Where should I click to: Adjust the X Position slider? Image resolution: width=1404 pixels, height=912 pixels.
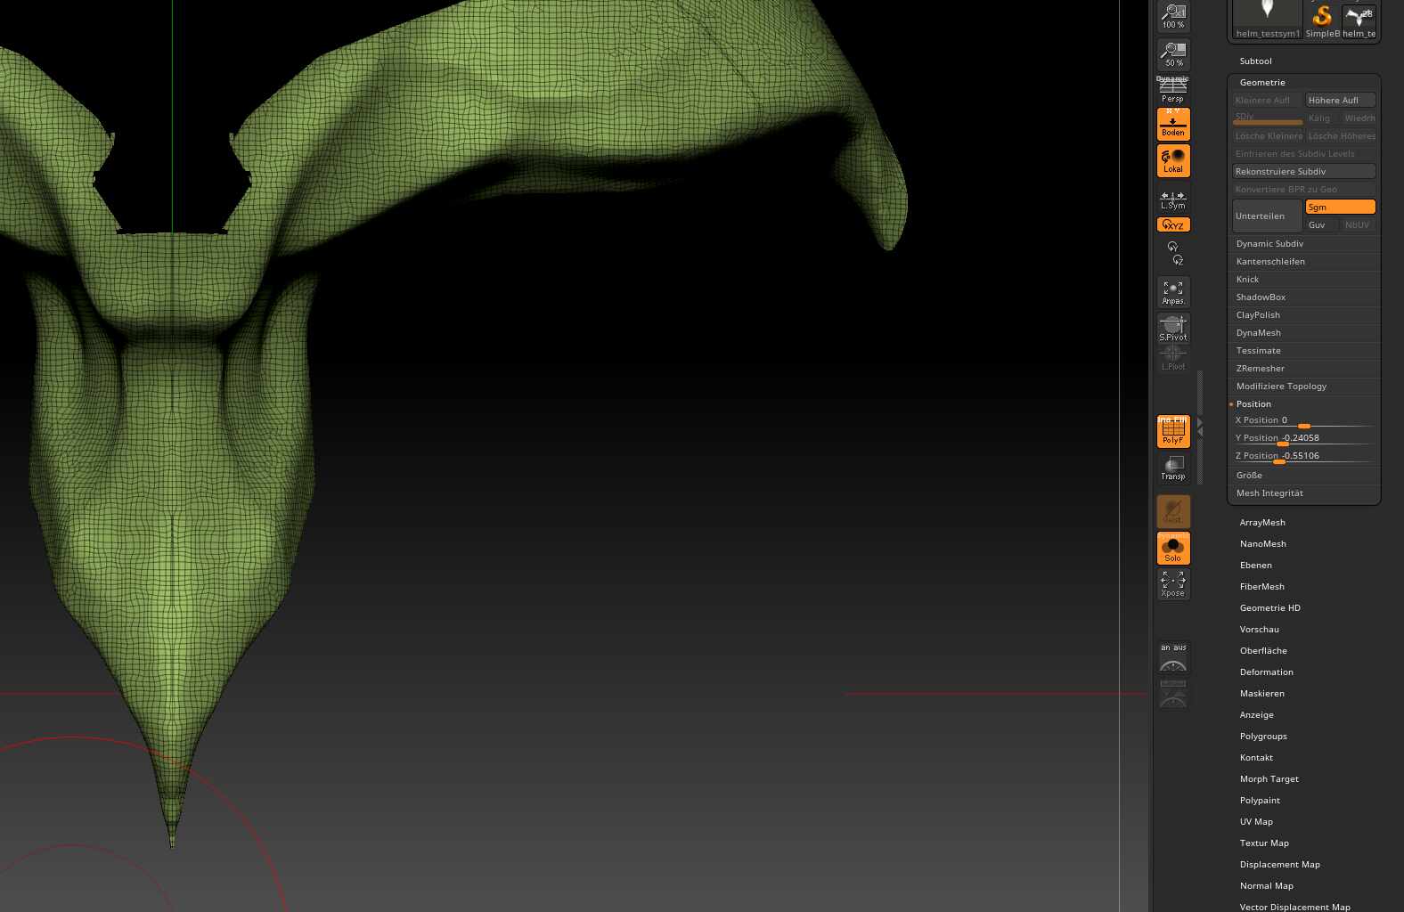[1304, 421]
